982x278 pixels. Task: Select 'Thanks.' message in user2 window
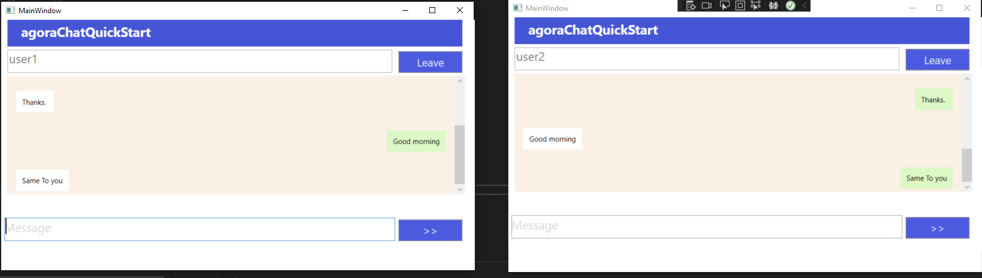[933, 99]
